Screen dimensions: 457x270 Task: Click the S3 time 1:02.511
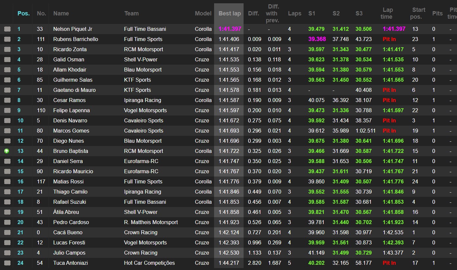pyautogui.click(x=366, y=131)
